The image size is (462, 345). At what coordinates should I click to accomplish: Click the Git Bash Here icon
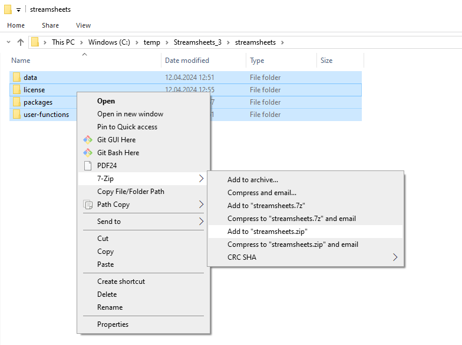click(88, 153)
